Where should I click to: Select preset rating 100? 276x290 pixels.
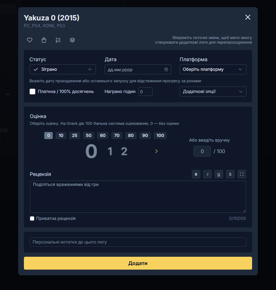160,136
